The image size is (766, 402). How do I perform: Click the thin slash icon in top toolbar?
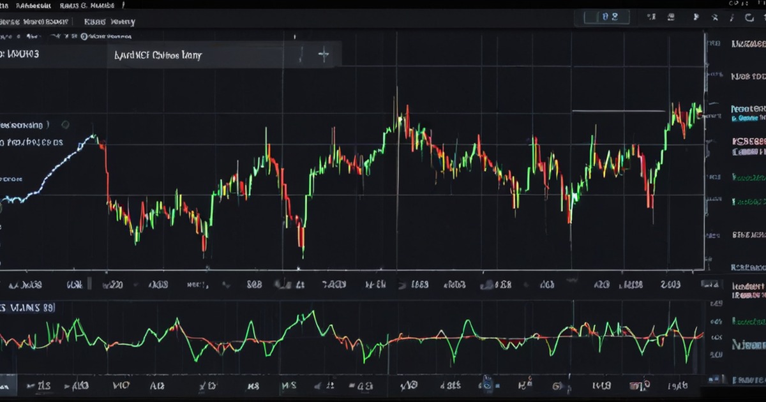point(732,17)
